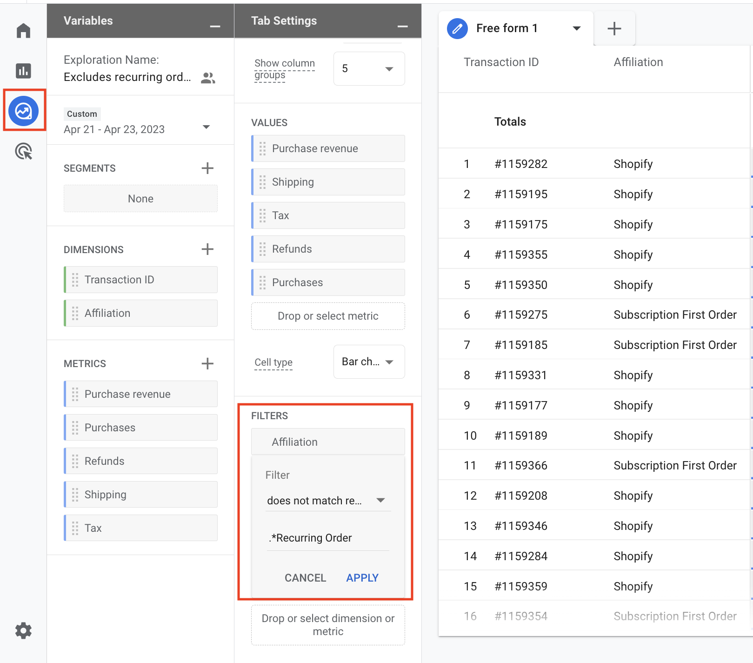Click the Affiliation column header
Screen dimensions: 753x663
[x=638, y=62]
